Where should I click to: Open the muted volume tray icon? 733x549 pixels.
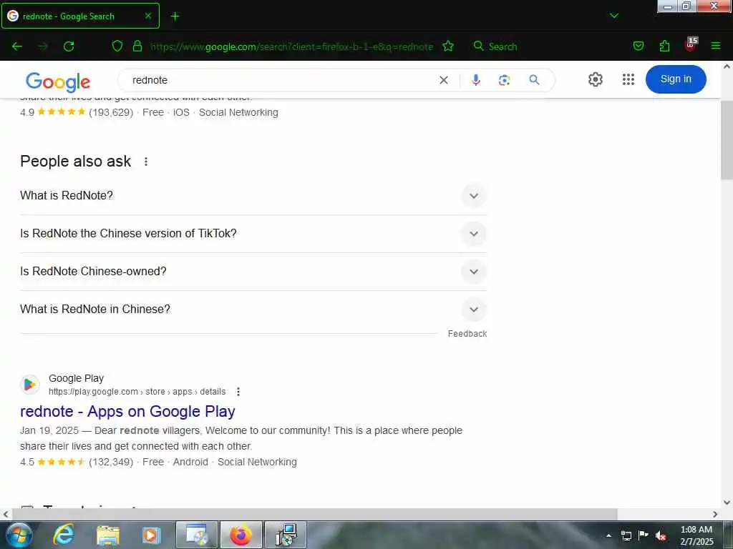point(661,535)
